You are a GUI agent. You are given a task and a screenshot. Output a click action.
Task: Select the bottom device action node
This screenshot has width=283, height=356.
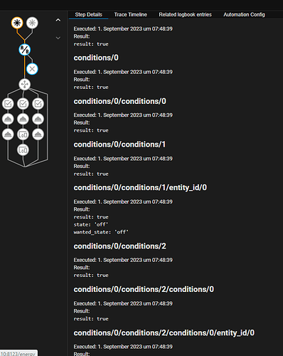click(x=23, y=150)
